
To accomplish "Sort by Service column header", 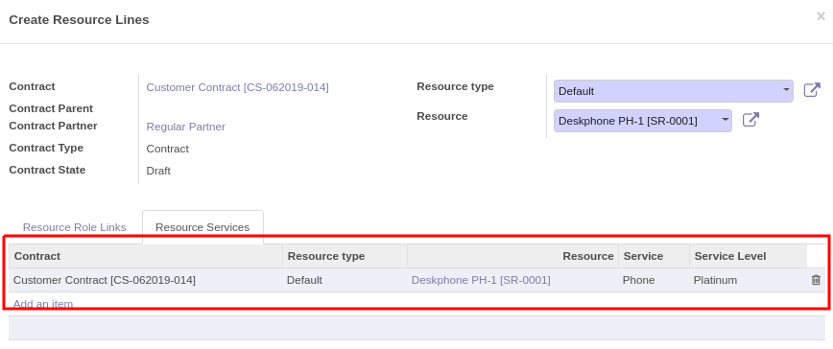I will pos(654,256).
